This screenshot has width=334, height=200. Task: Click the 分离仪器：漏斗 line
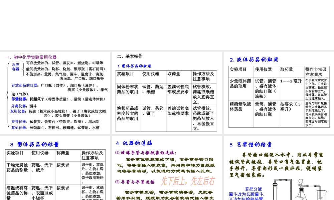tap(24, 106)
